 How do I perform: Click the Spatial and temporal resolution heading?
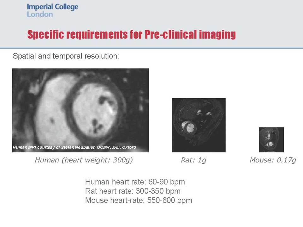click(x=66, y=56)
